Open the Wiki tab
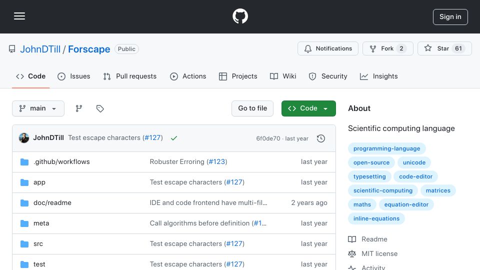 tap(283, 76)
